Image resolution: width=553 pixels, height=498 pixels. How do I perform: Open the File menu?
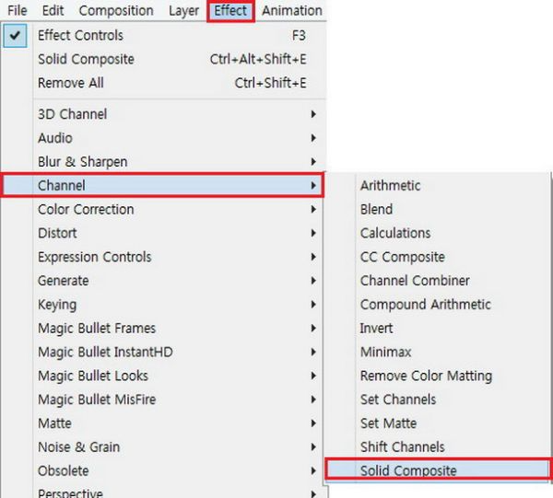18,11
